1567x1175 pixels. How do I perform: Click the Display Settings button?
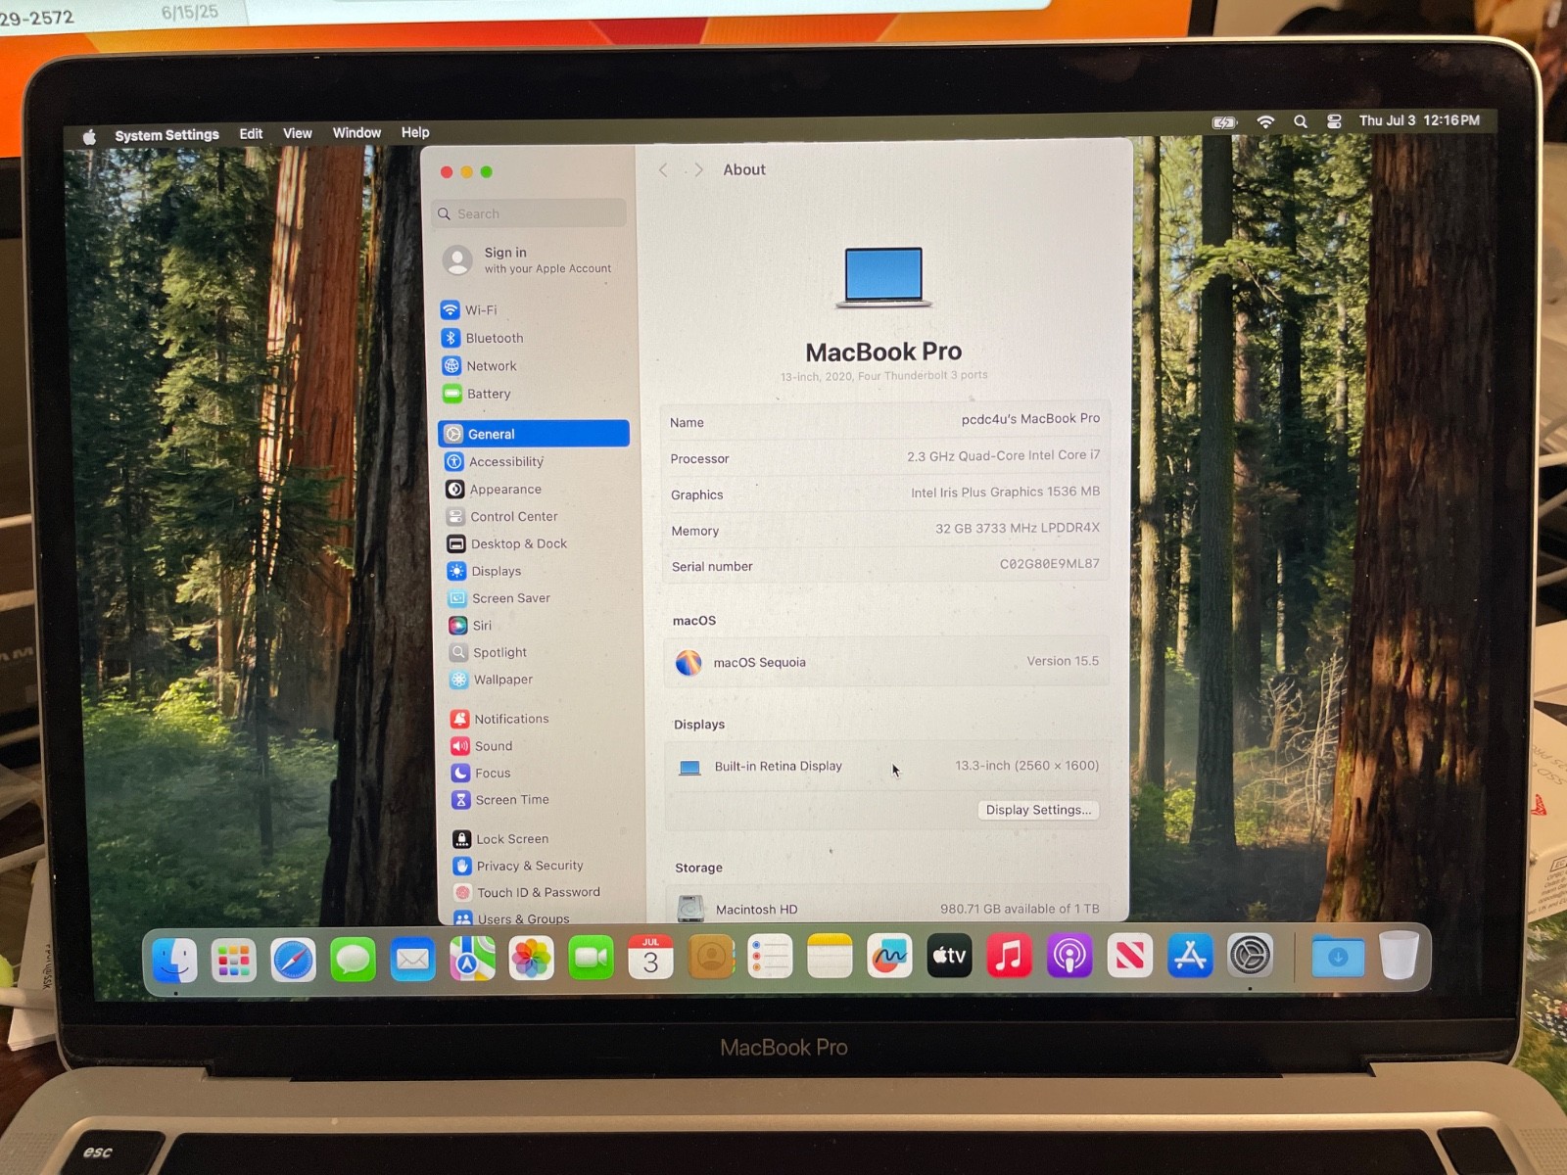pos(1038,810)
